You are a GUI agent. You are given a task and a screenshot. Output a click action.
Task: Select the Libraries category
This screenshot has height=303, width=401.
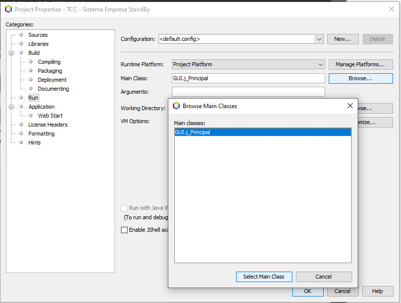pos(38,44)
